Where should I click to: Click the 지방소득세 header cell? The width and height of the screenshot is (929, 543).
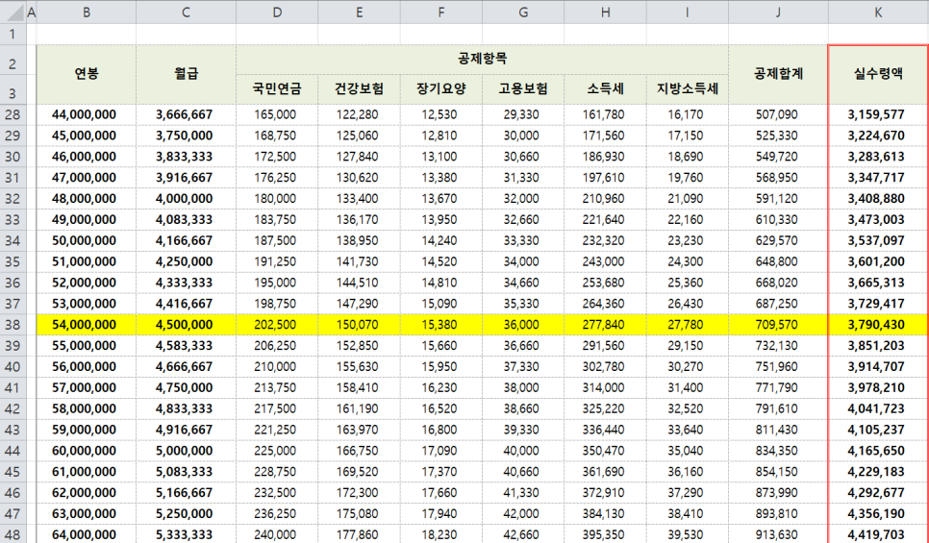[x=688, y=88]
